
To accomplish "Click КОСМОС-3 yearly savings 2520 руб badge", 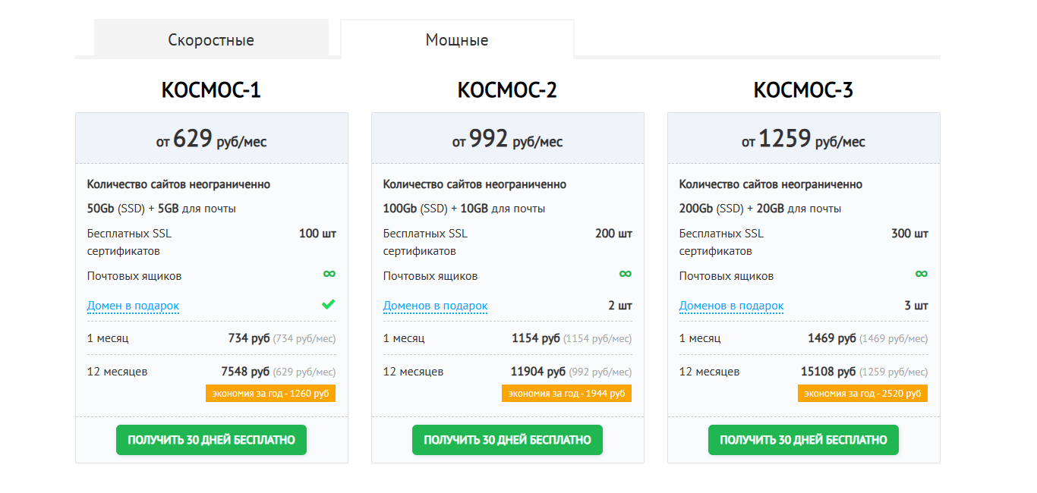I will coord(862,394).
